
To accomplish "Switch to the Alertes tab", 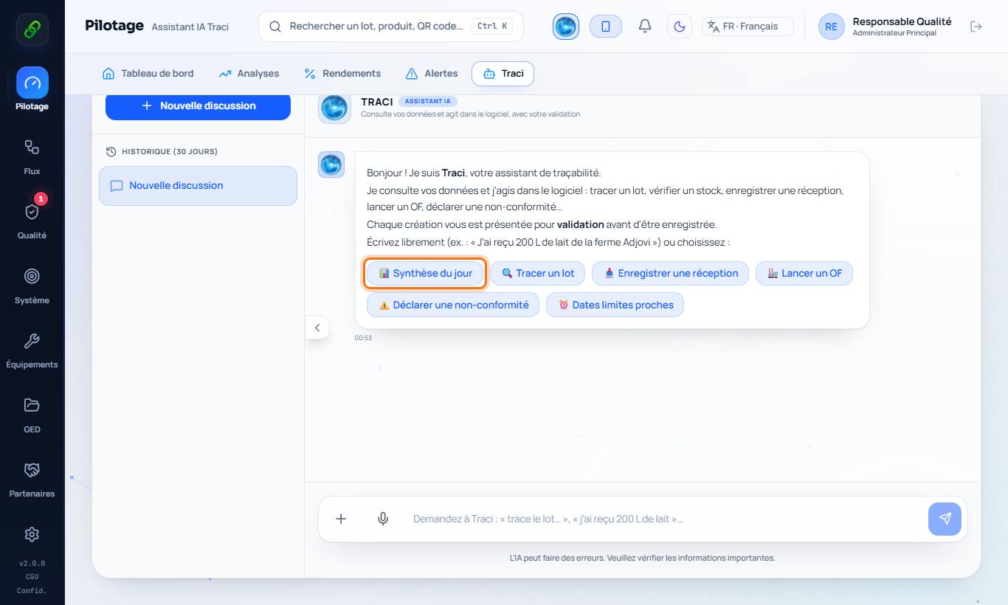I will 432,74.
